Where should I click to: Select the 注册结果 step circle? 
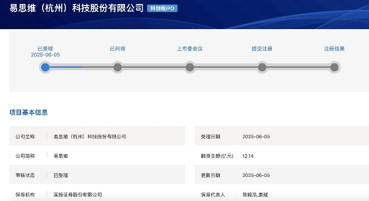click(334, 67)
